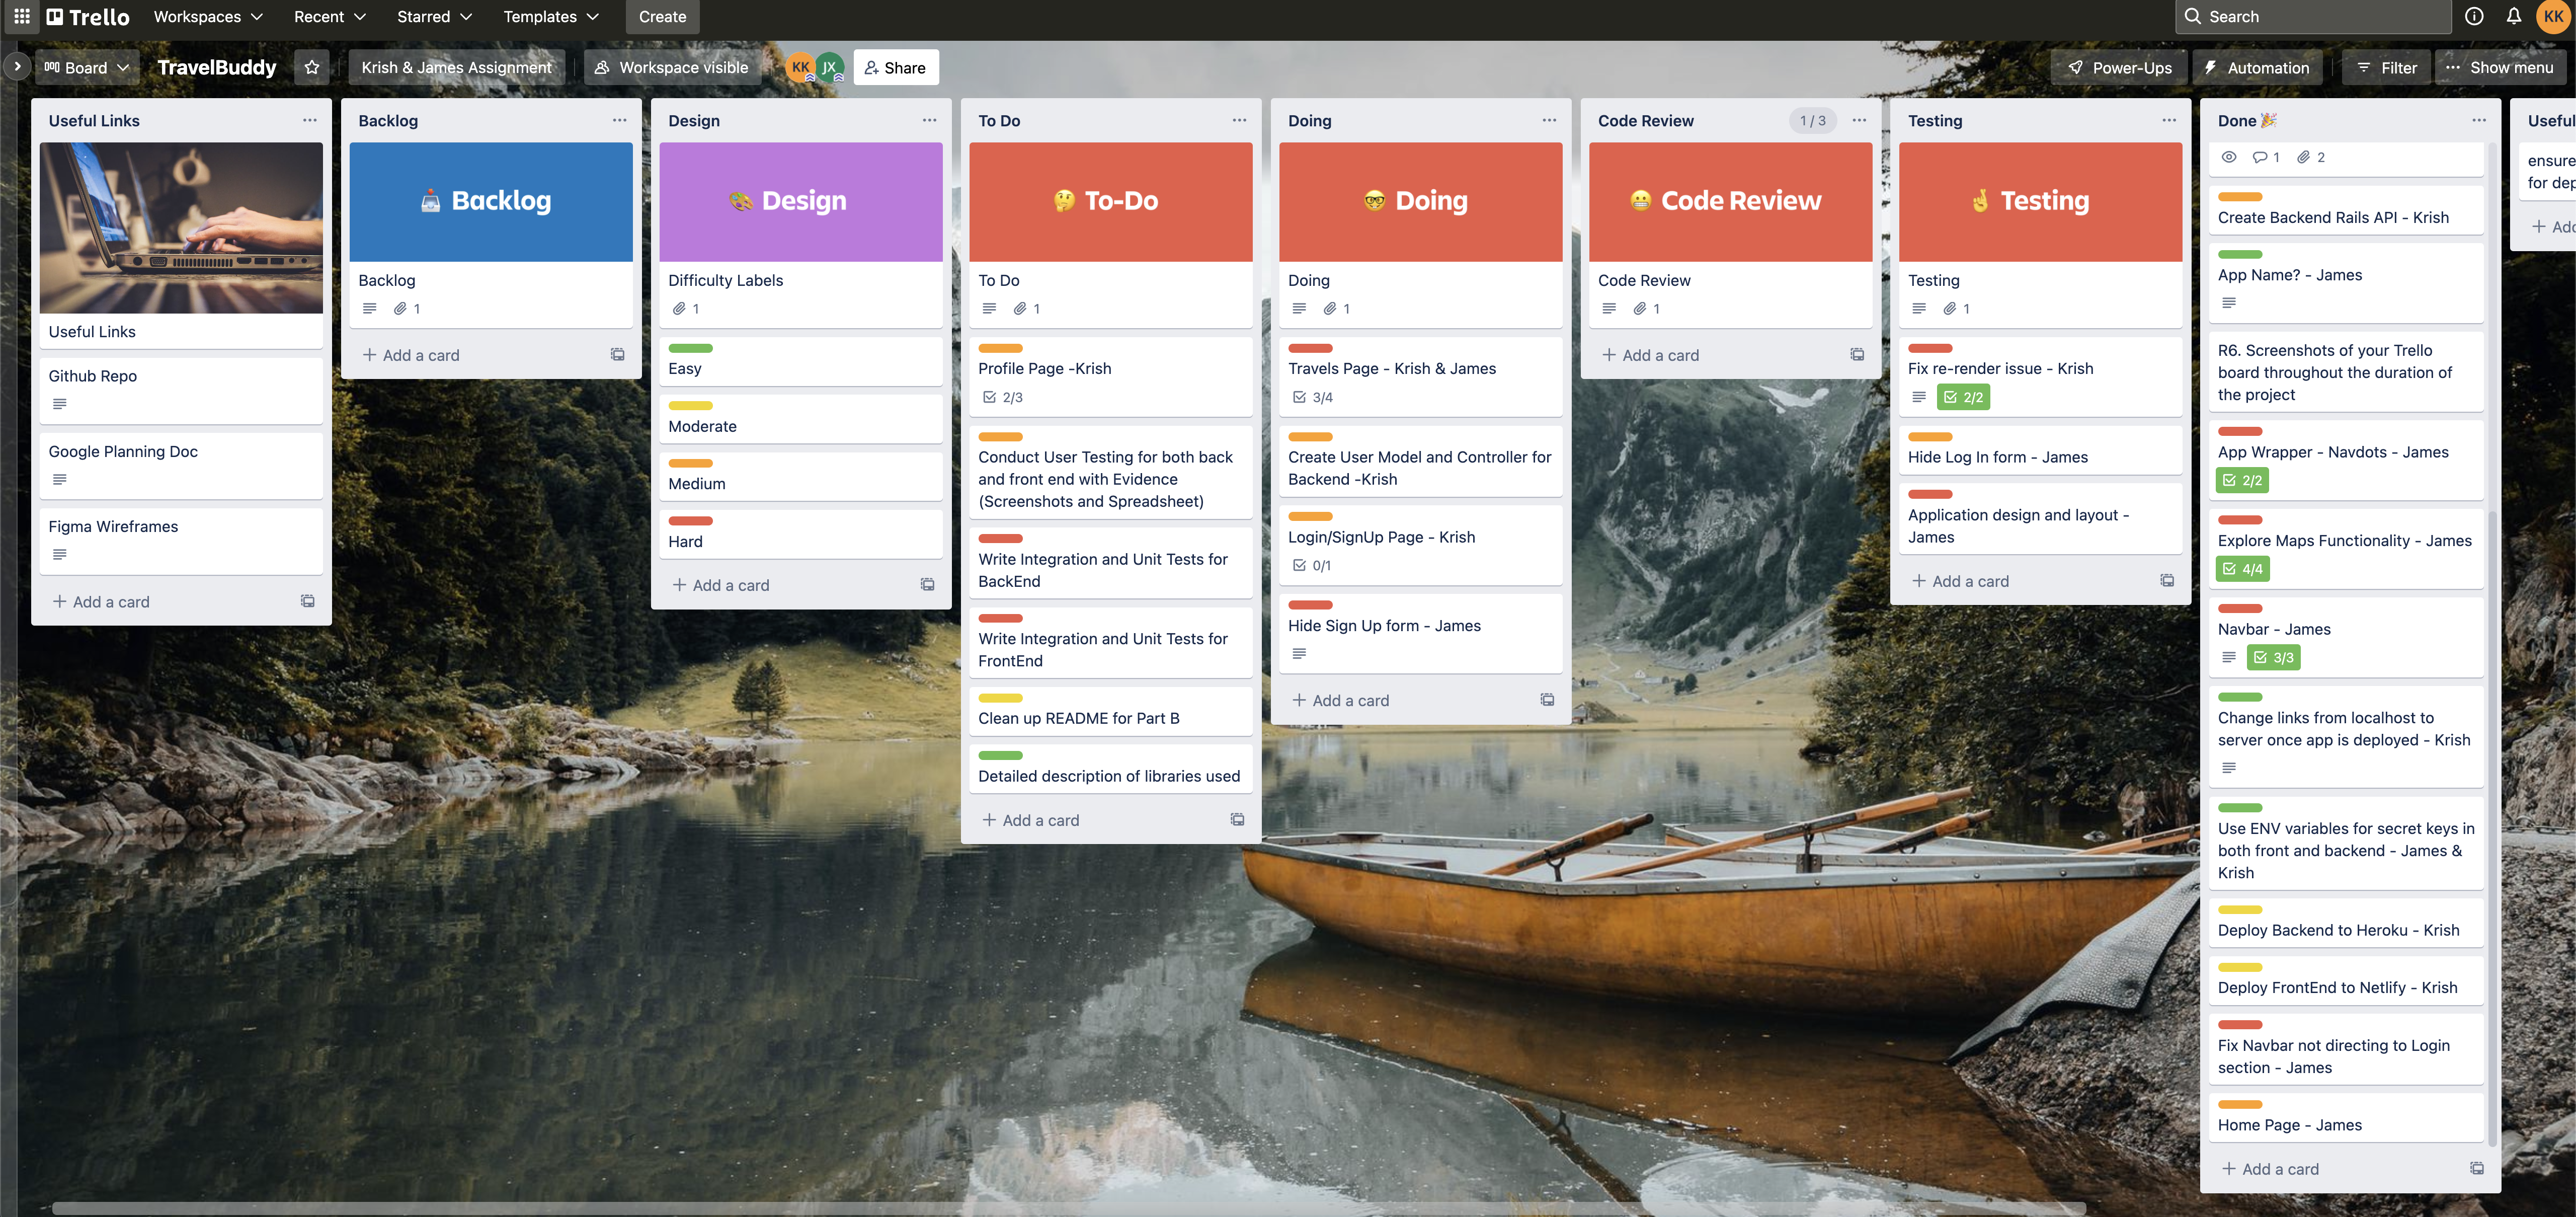Click the information icon in top bar

point(2474,16)
